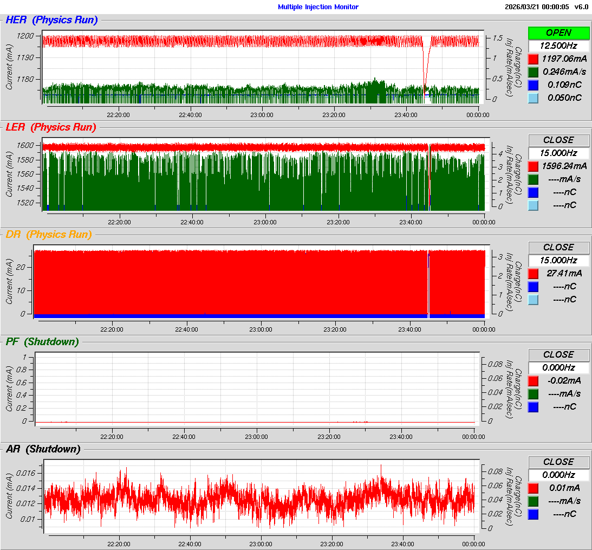Click the CLOSE button in PF panel
Image resolution: width=592 pixels, height=550 pixels.
click(558, 354)
